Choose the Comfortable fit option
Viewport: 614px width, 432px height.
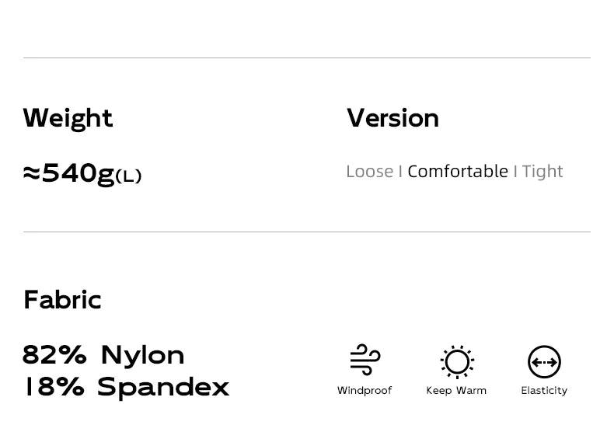pos(458,172)
